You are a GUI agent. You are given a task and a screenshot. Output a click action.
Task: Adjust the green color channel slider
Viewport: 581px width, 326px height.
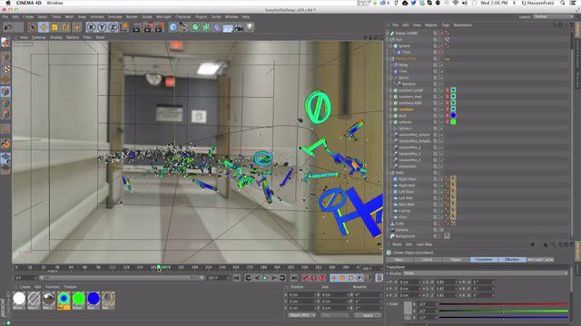504,311
